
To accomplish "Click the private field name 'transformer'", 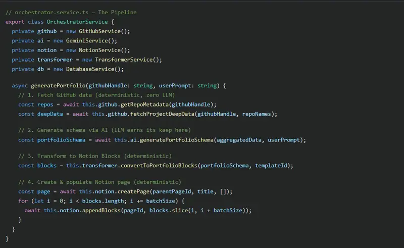I will click(55, 60).
